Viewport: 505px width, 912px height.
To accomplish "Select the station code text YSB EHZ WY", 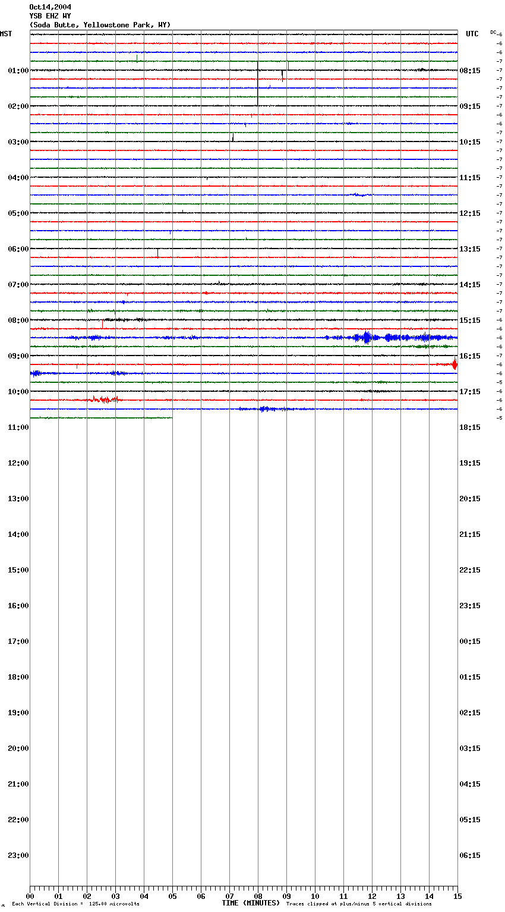I will tap(50, 16).
